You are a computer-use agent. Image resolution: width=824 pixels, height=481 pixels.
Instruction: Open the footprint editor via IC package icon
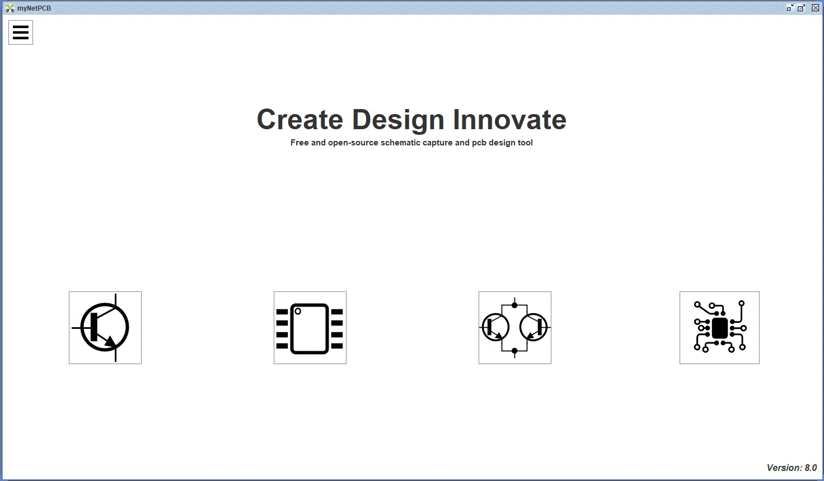310,328
